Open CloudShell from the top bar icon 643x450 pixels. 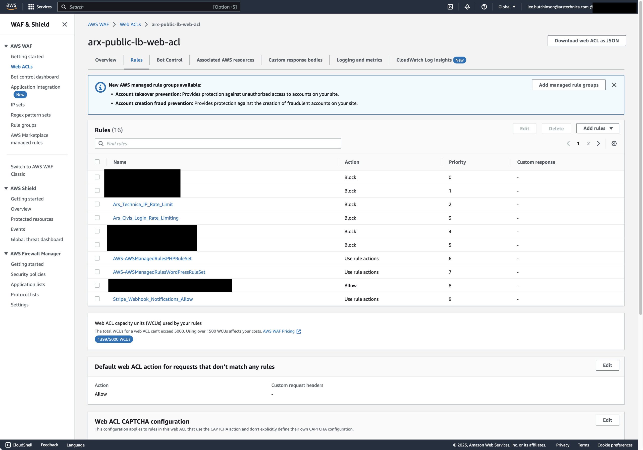(450, 7)
